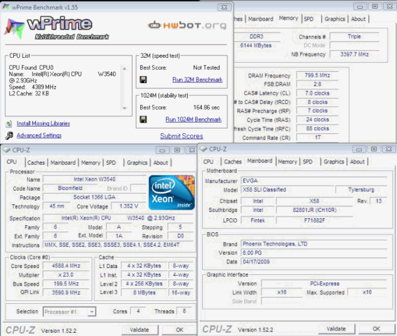Switch to About tab in left CPU-Z window
Screen dimensions: 397x336
pyautogui.click(x=161, y=163)
